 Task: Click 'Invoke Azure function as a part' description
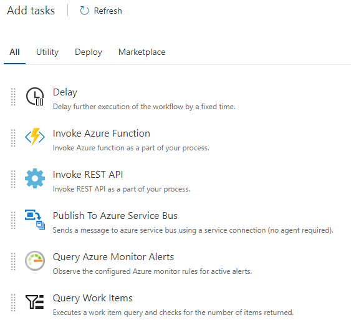click(x=131, y=148)
